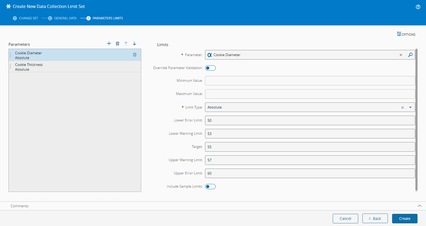The image size is (426, 226).
Task: Delete the Cookie Diameter row via trash icon
Action: tap(135, 55)
